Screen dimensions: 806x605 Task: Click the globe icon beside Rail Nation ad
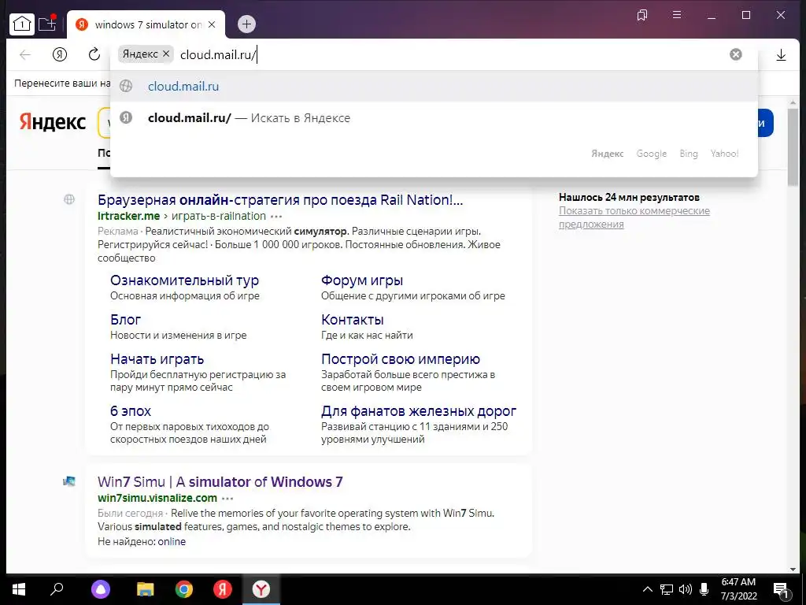pos(69,199)
